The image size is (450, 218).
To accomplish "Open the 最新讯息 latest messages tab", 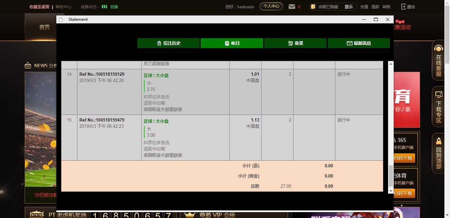I will (359, 43).
